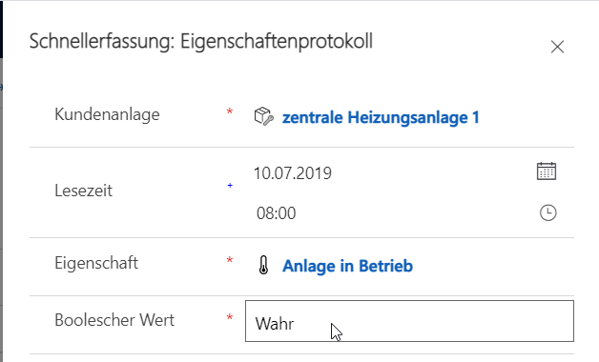Click the red asterisk beside Eigenschaft

(x=230, y=260)
